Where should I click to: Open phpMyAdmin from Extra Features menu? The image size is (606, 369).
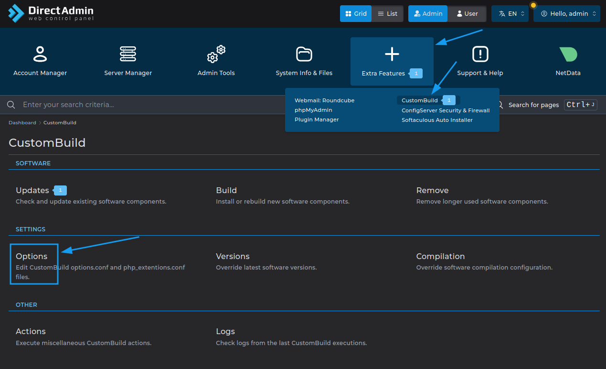313,110
